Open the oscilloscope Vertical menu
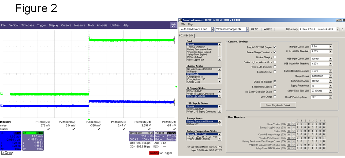The width and height of the screenshot is (345, 158). click(x=14, y=25)
